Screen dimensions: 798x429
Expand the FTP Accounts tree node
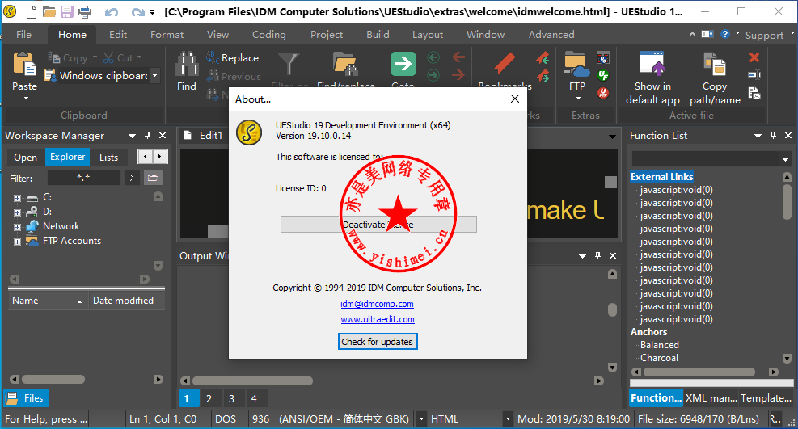[x=17, y=242]
